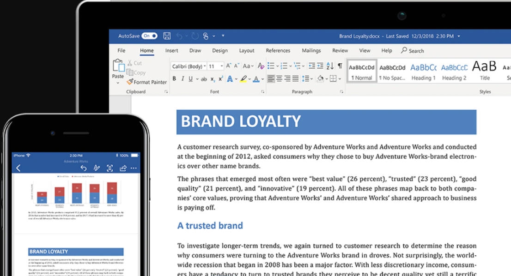Viewport: 511px width, 276px height.
Task: Click the Sort icon in the Paragraph group
Action: (x=329, y=66)
